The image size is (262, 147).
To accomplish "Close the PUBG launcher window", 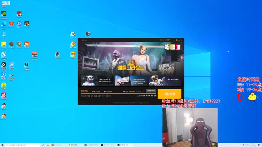I will pyautogui.click(x=182, y=40).
